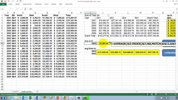Image resolution: width=178 pixels, height=100 pixels.
Task: Select the 'avg from to' label cell
Action: (x=90, y=49)
